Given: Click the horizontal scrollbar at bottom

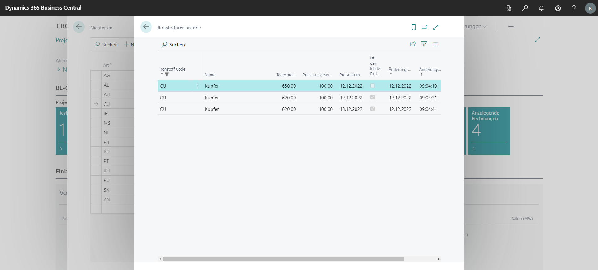Looking at the screenshot, I should (x=283, y=259).
